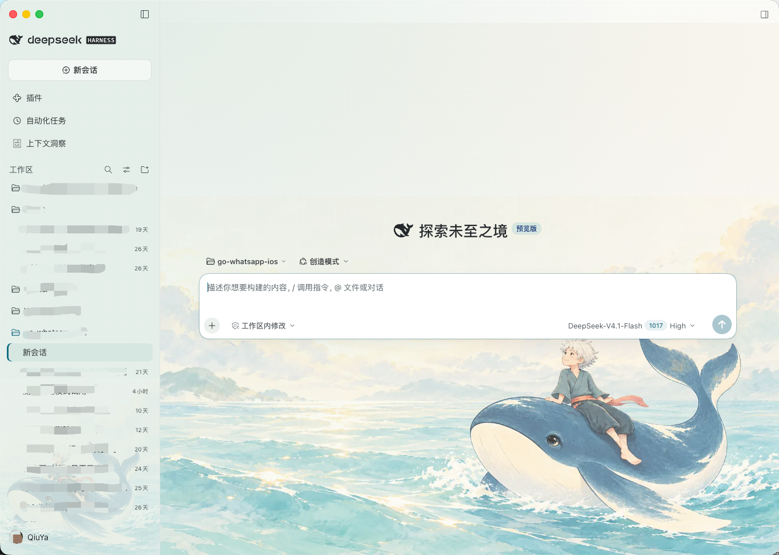This screenshot has width=779, height=555.
Task: Click the puzzle icon beside 插件
Action: pyautogui.click(x=17, y=98)
